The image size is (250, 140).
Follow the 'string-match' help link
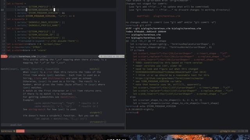click(x=37, y=109)
